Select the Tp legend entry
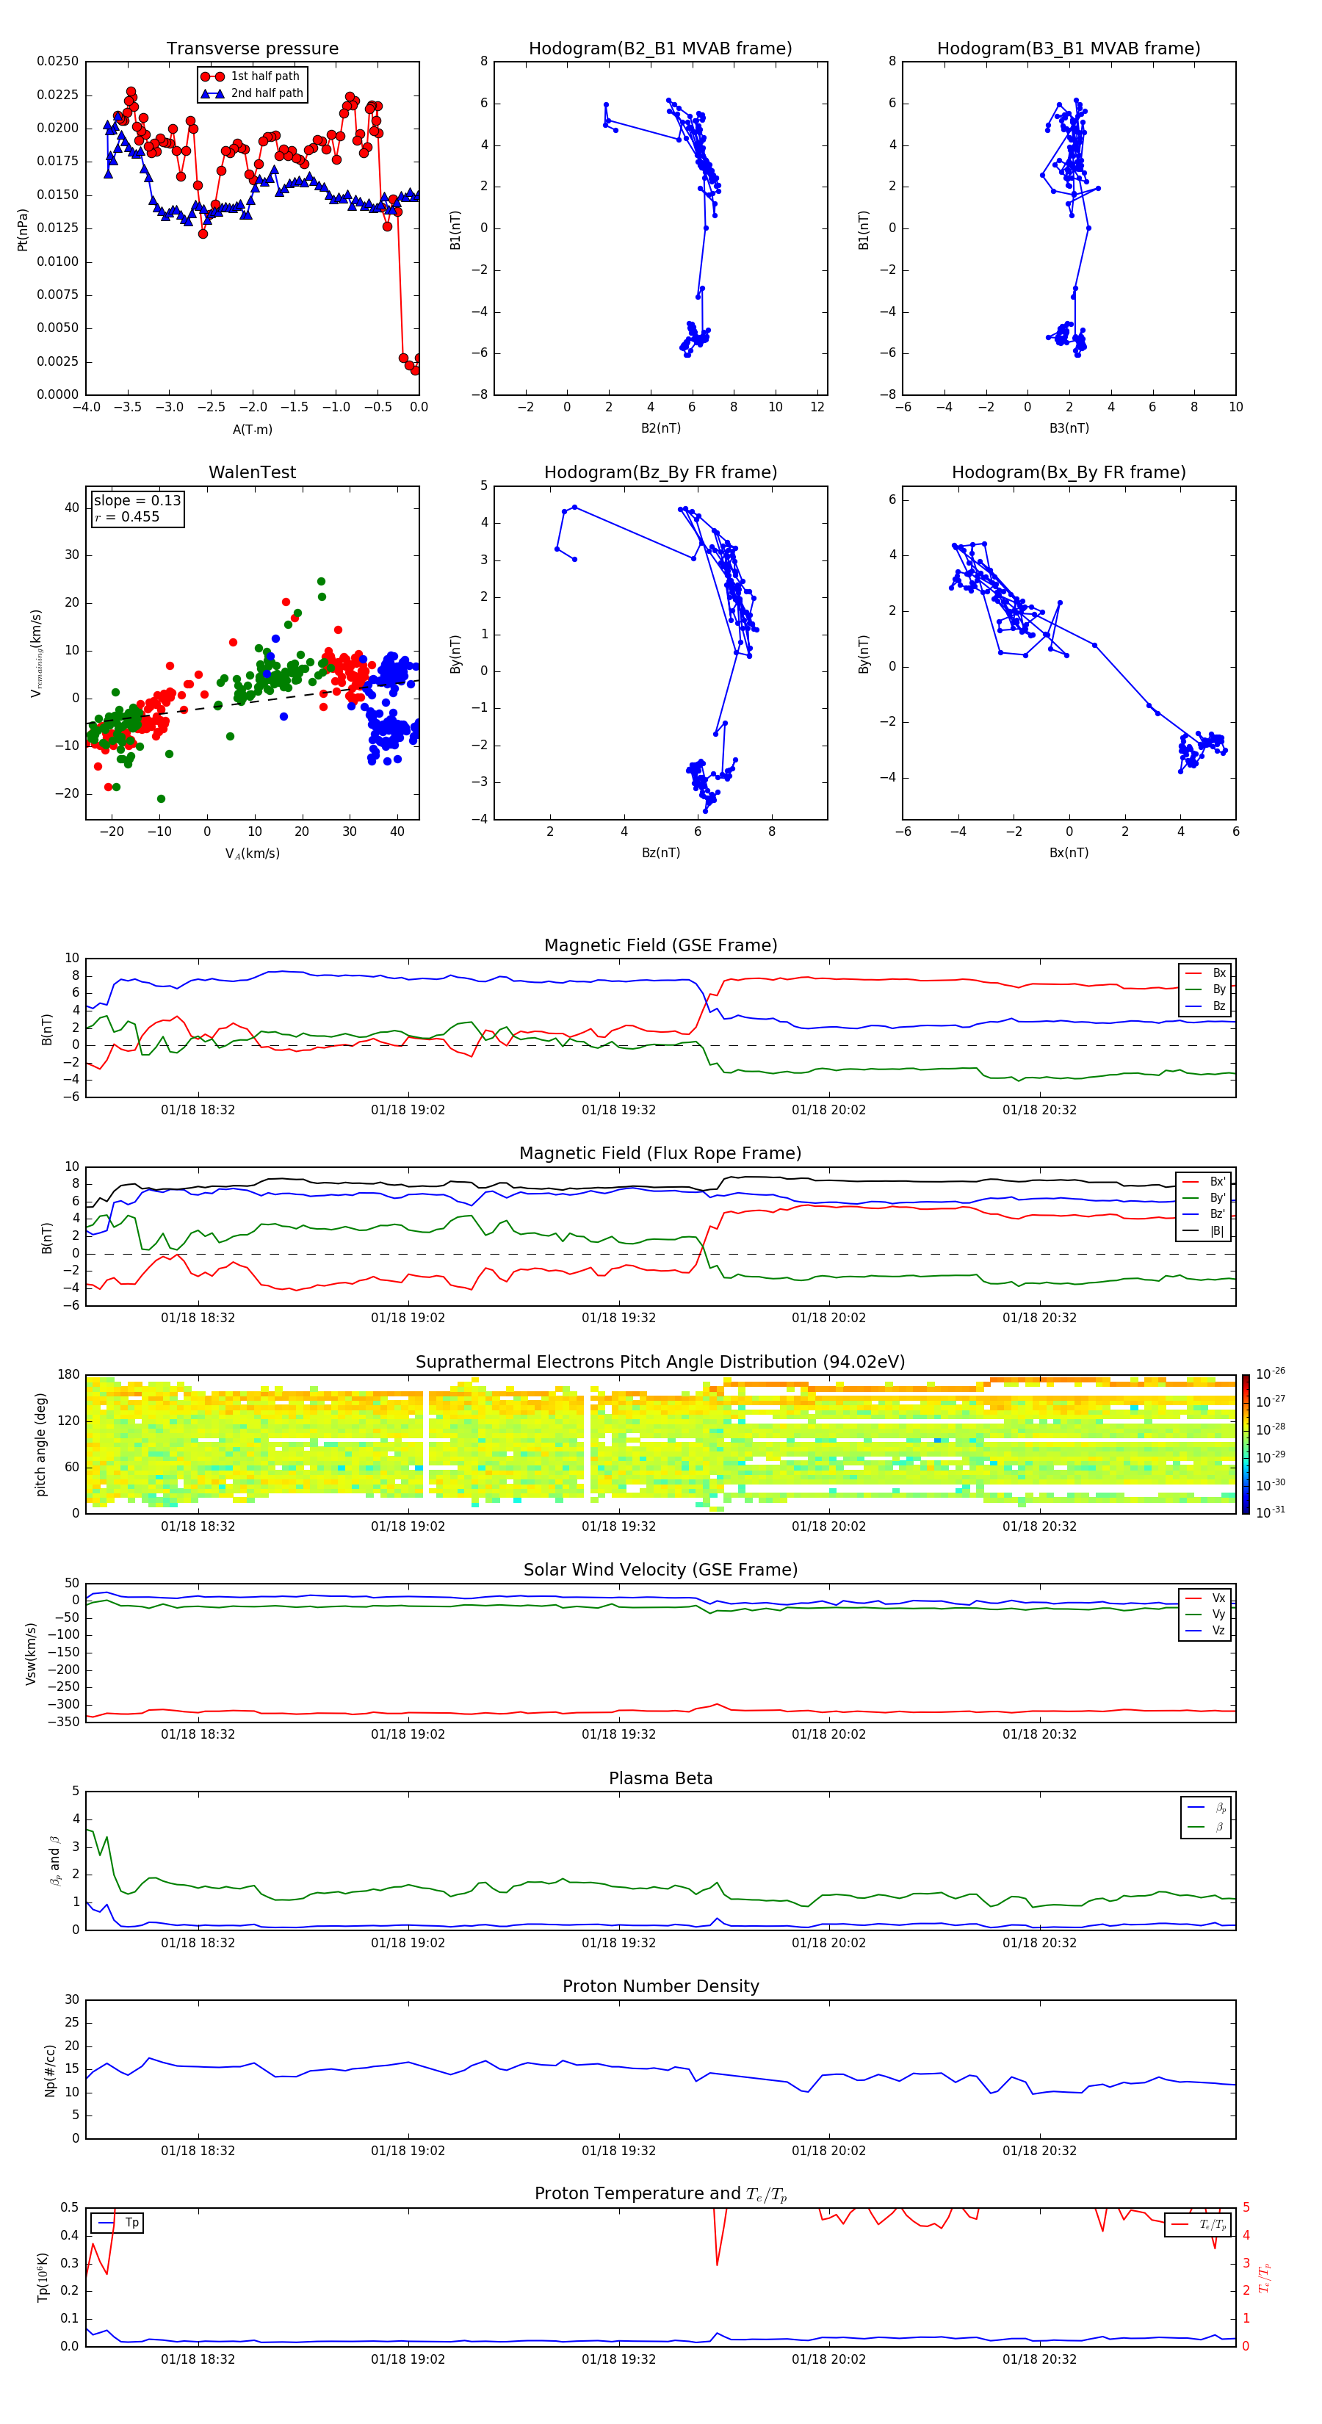 point(118,2223)
